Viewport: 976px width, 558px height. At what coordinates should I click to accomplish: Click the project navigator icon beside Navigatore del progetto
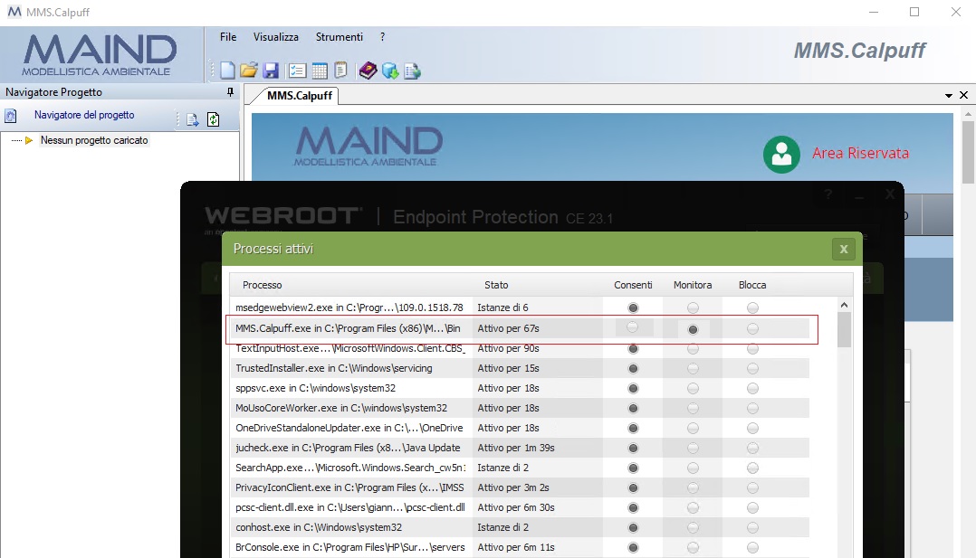click(x=11, y=117)
